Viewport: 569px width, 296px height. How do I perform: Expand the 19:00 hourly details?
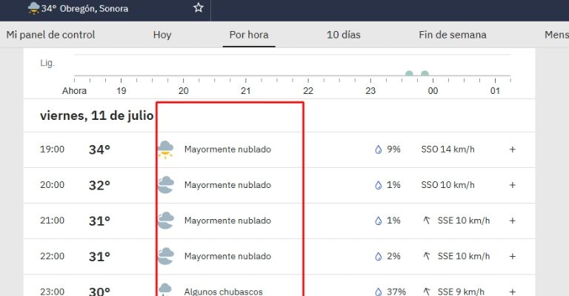[513, 149]
